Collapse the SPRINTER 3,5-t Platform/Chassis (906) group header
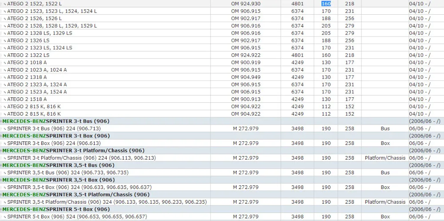Viewport: 444px width, 221px height. coord(1,195)
